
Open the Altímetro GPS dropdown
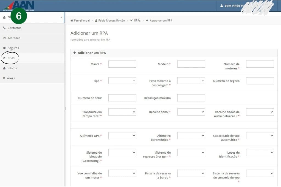tap(122, 136)
